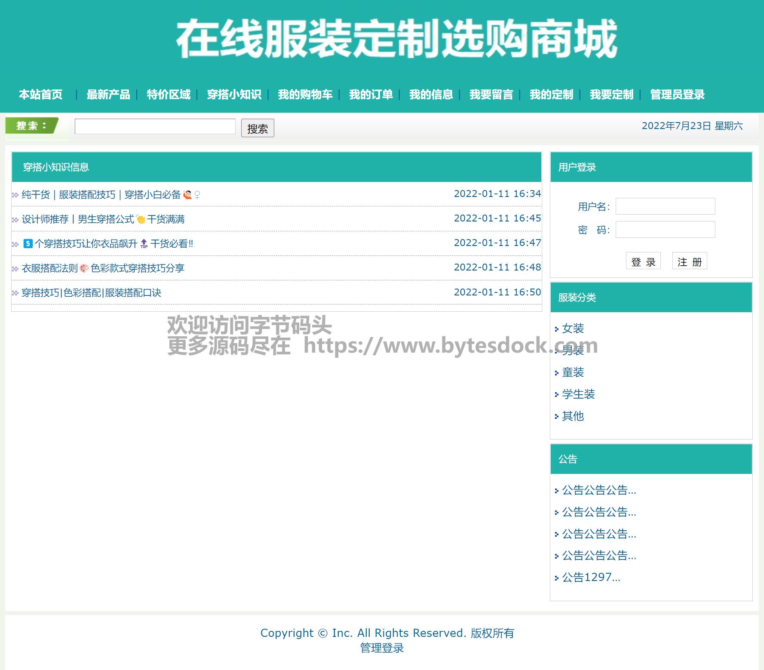Click 管理登录 link in footer

pyautogui.click(x=382, y=648)
